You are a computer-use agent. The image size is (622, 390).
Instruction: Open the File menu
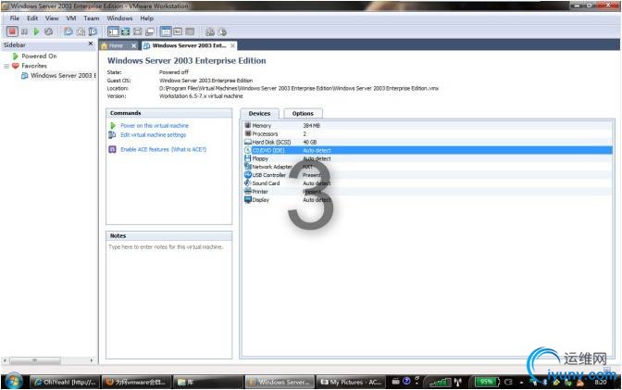tap(14, 19)
